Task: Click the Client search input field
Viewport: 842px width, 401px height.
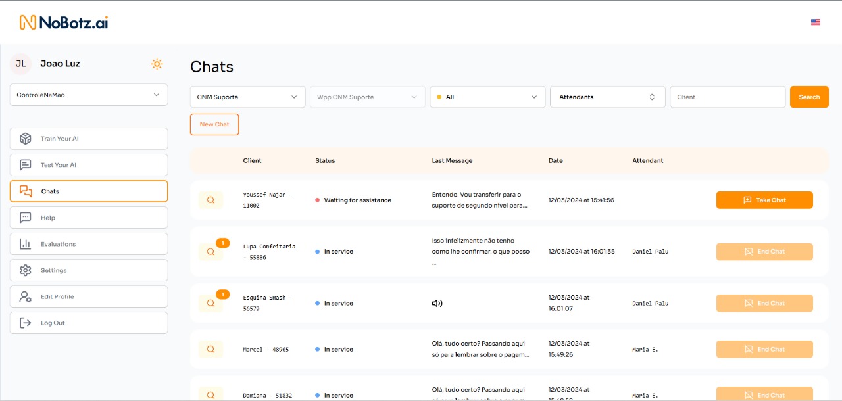Action: 728,97
